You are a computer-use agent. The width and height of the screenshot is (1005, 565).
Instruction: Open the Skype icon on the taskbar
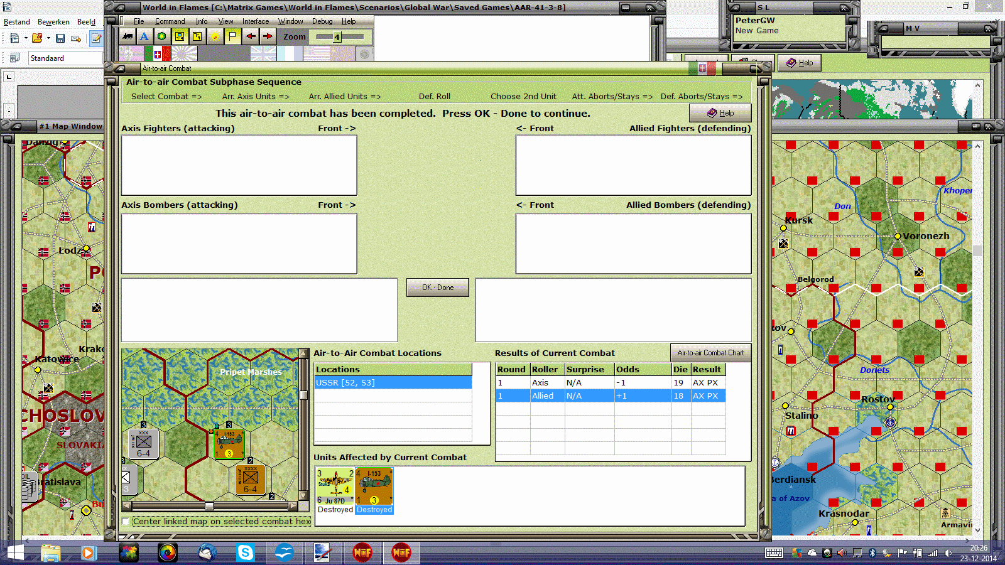pos(246,552)
